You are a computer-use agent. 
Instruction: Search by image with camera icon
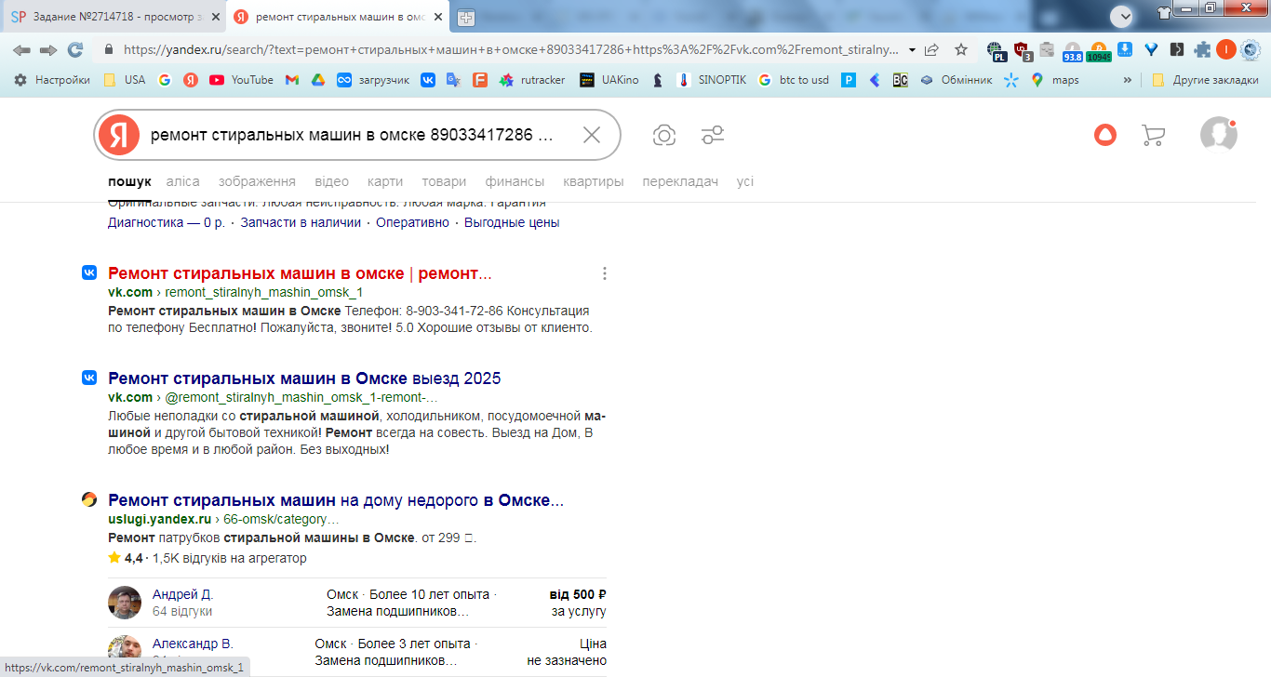(x=663, y=135)
